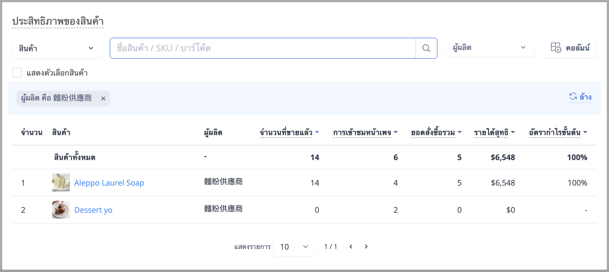The width and height of the screenshot is (609, 272).
Task: Go to the next page arrow
Action: 366,247
